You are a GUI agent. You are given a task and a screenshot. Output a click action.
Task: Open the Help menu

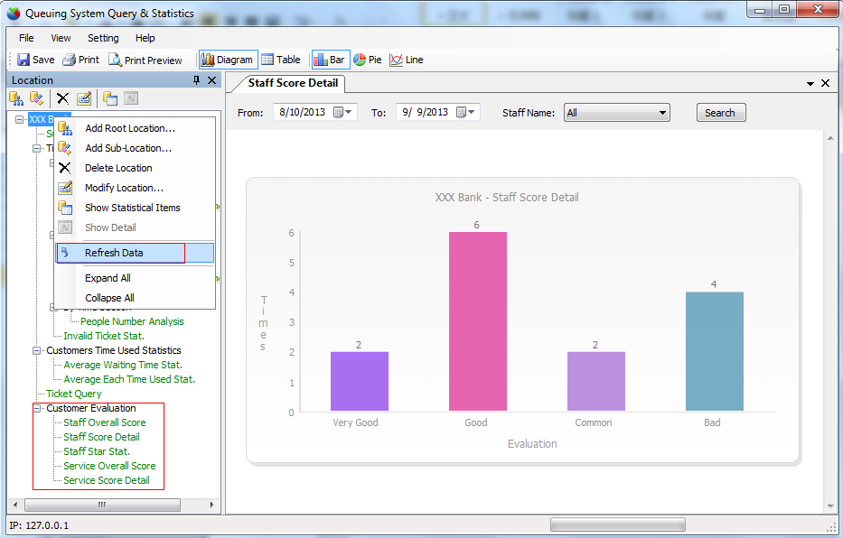145,38
